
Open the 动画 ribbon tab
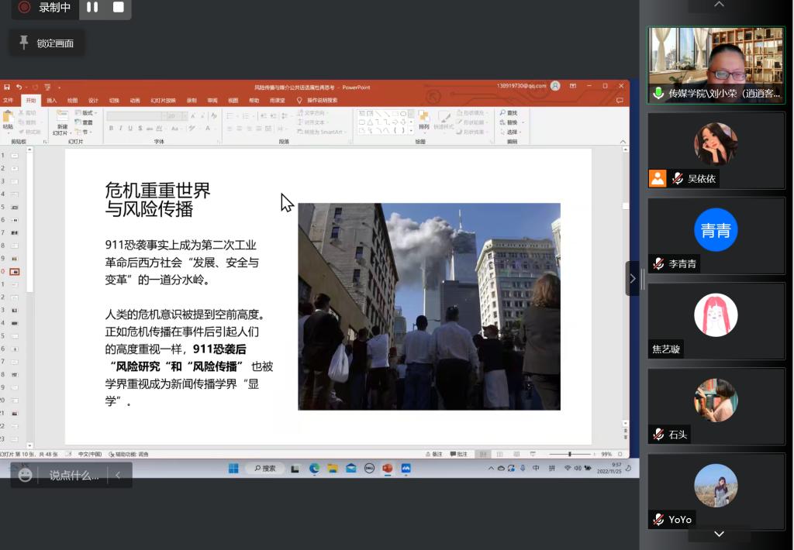click(135, 100)
